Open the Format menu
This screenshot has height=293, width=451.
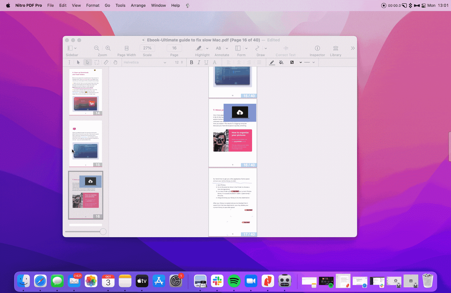(93, 5)
